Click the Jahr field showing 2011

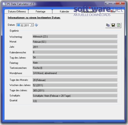point(75,47)
